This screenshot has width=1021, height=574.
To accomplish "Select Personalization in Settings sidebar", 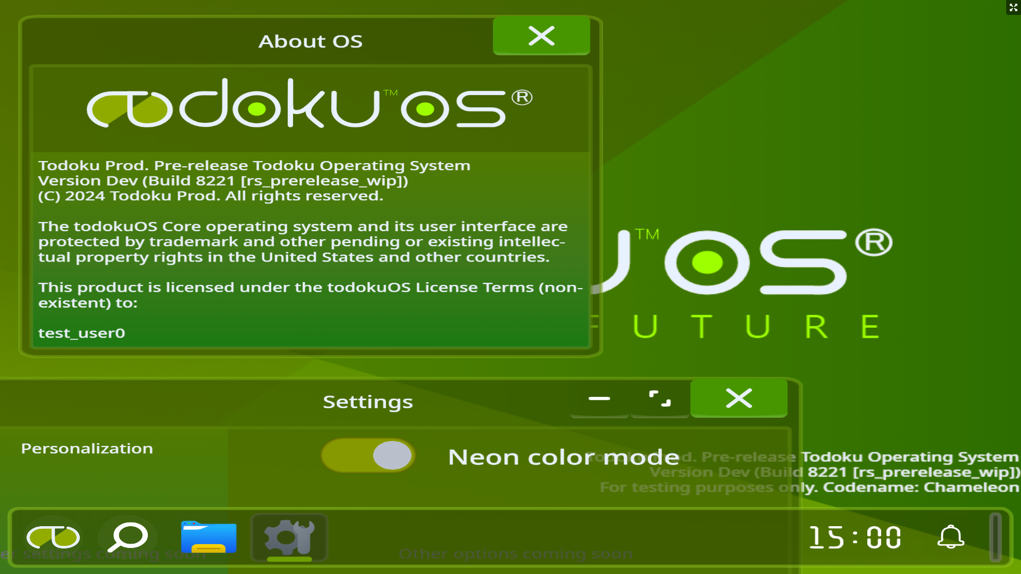I will pyautogui.click(x=87, y=449).
